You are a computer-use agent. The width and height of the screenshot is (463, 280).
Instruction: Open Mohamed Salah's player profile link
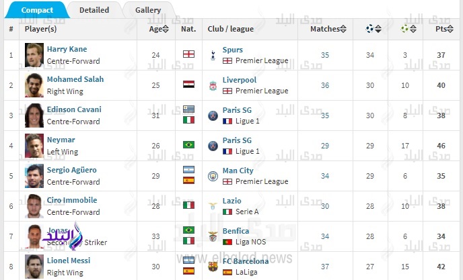[75, 79]
